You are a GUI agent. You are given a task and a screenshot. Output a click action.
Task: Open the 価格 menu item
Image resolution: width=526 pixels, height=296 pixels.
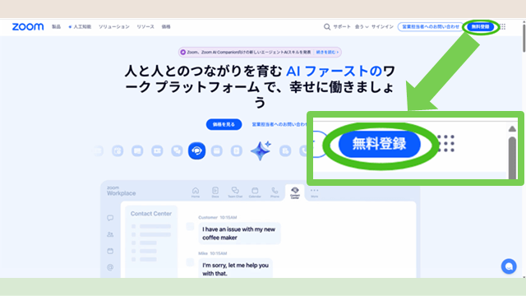[166, 27]
